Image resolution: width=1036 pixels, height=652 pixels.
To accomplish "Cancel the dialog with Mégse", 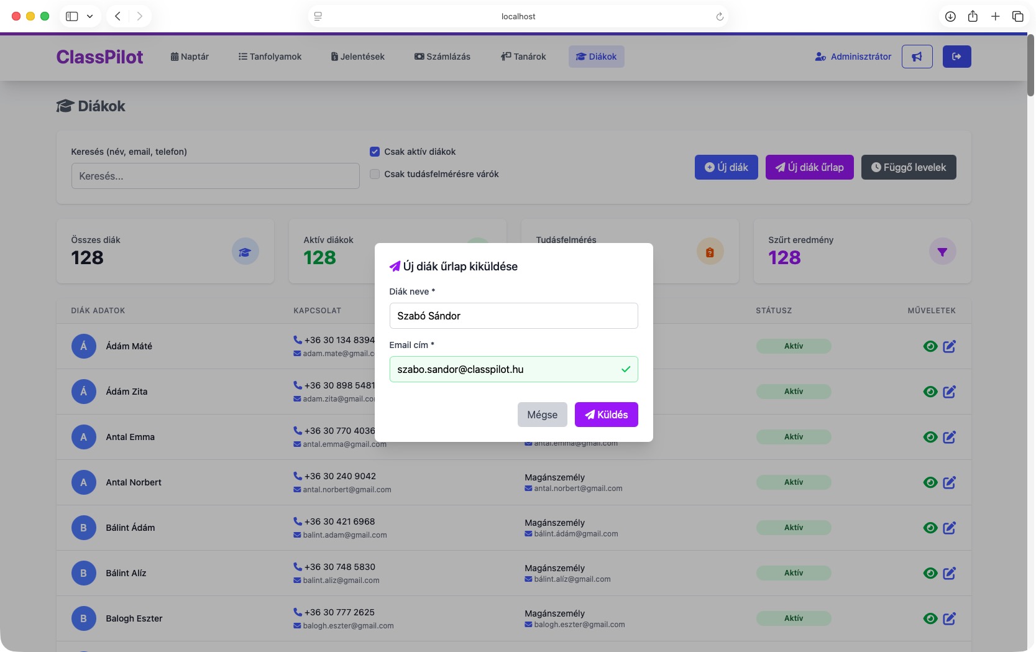I will coord(542,415).
